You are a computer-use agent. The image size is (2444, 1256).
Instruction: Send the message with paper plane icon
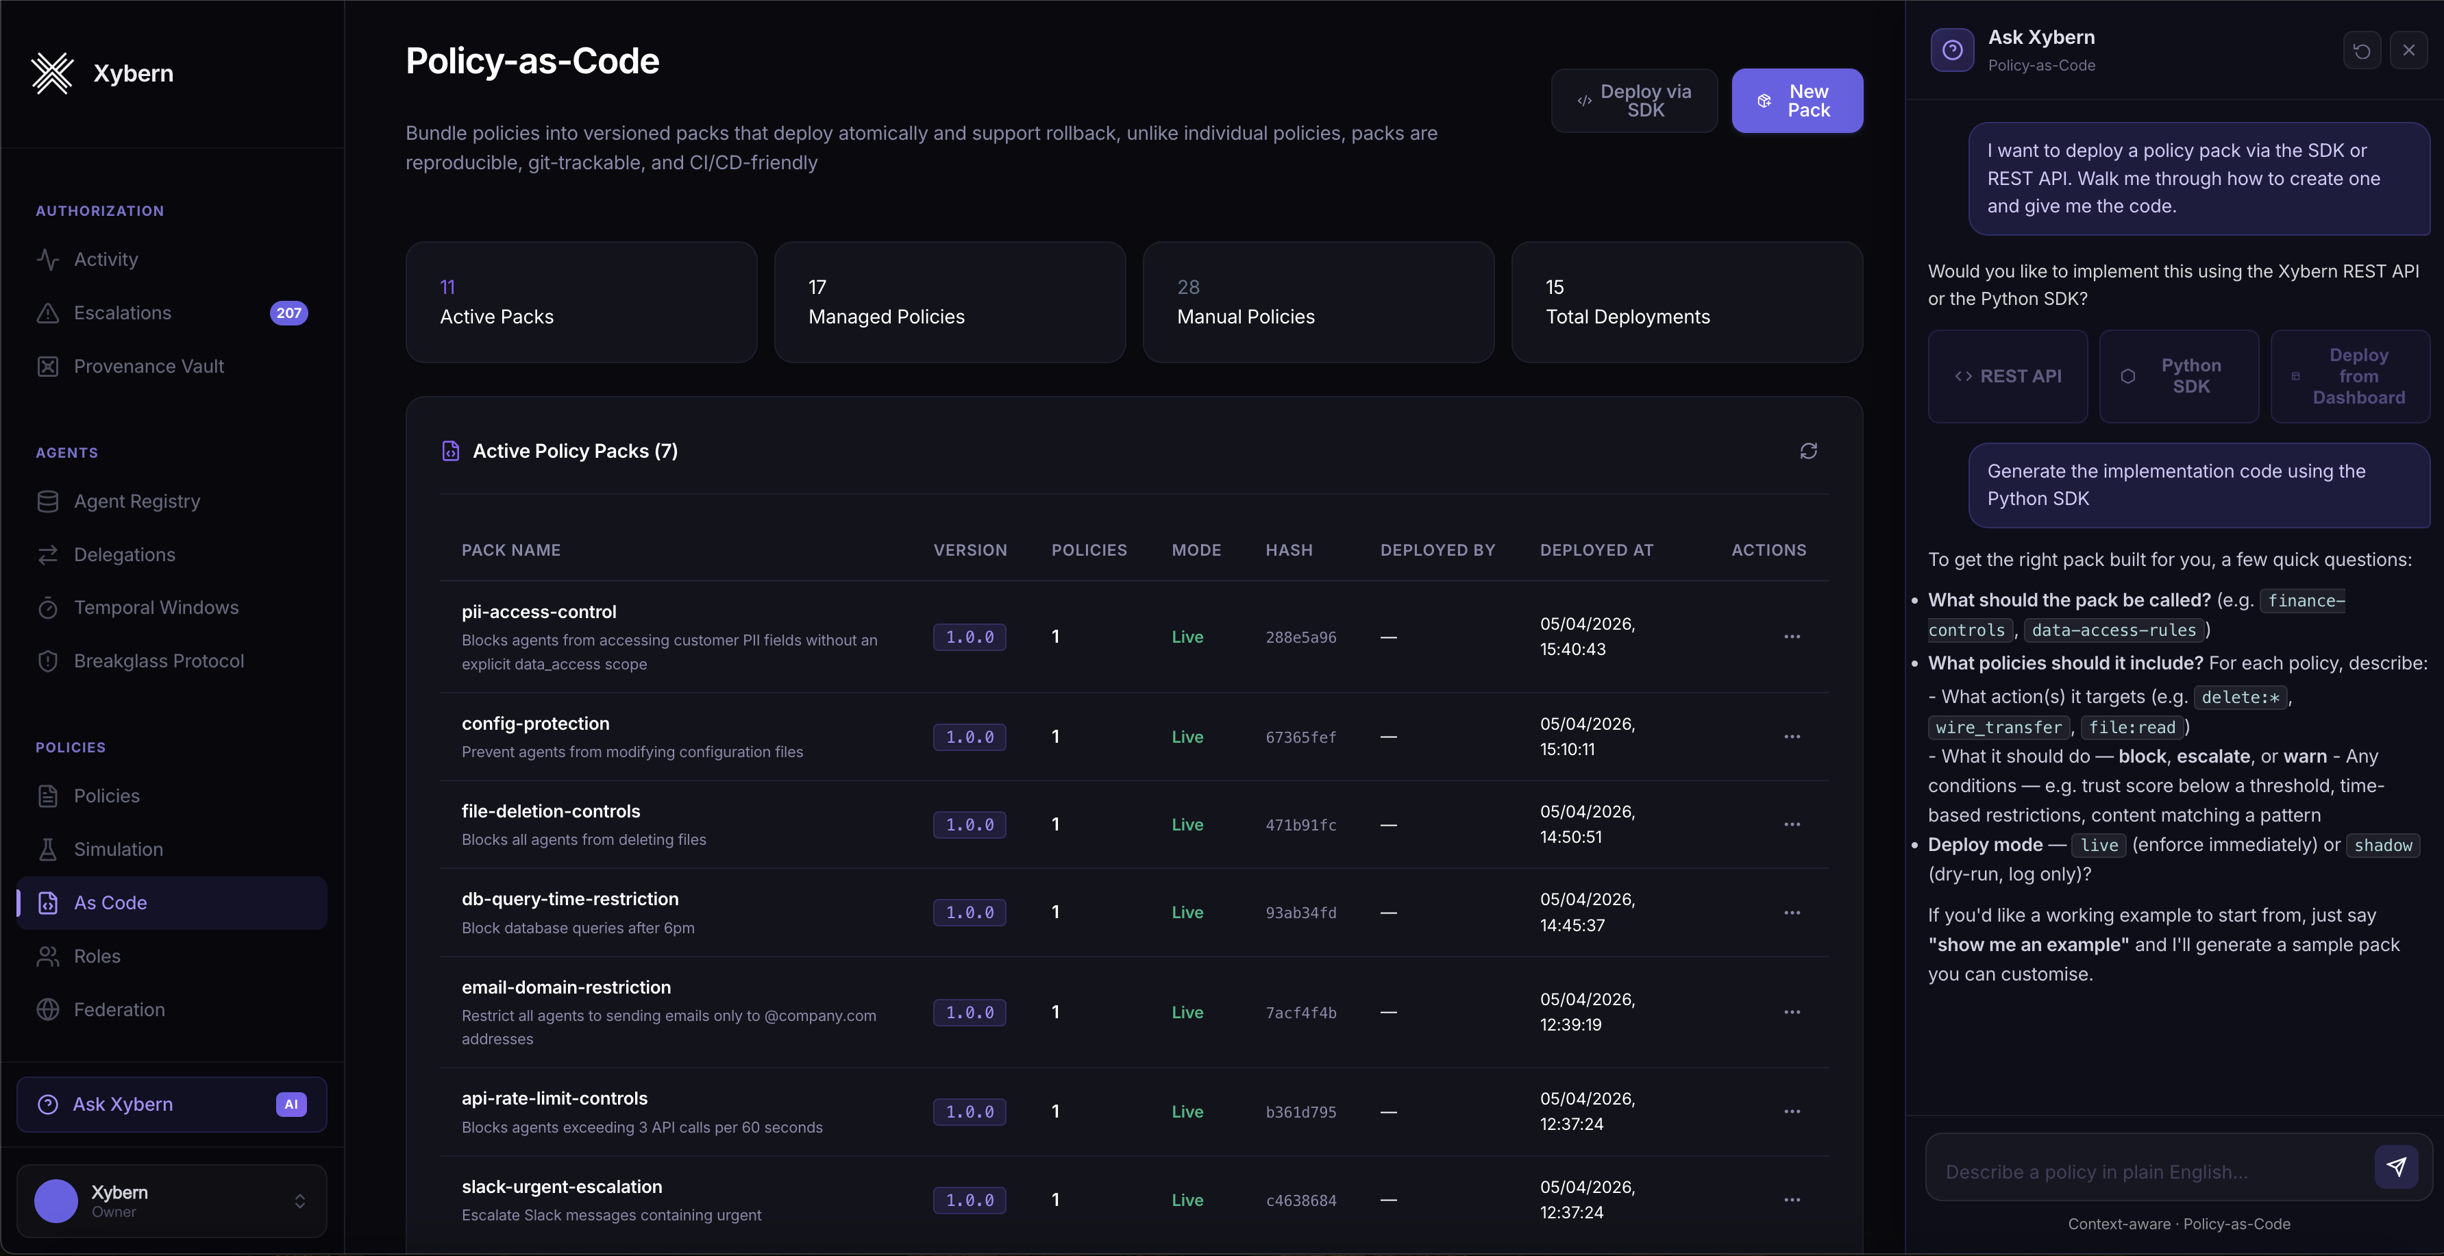coord(2395,1167)
